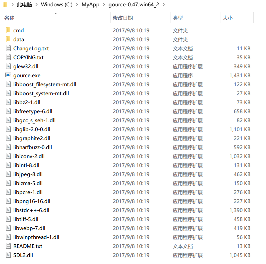Select the gource.exe file name
The height and width of the screenshot is (264, 266).
coord(27,75)
